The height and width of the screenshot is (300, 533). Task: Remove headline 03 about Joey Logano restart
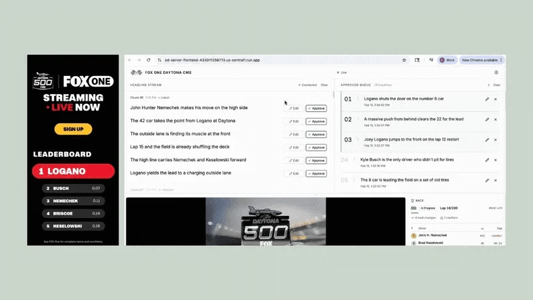(496, 140)
